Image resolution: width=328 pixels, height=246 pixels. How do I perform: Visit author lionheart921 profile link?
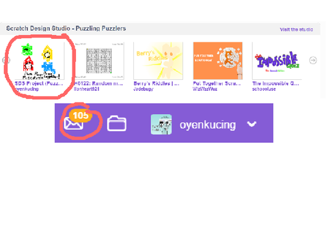point(87,89)
